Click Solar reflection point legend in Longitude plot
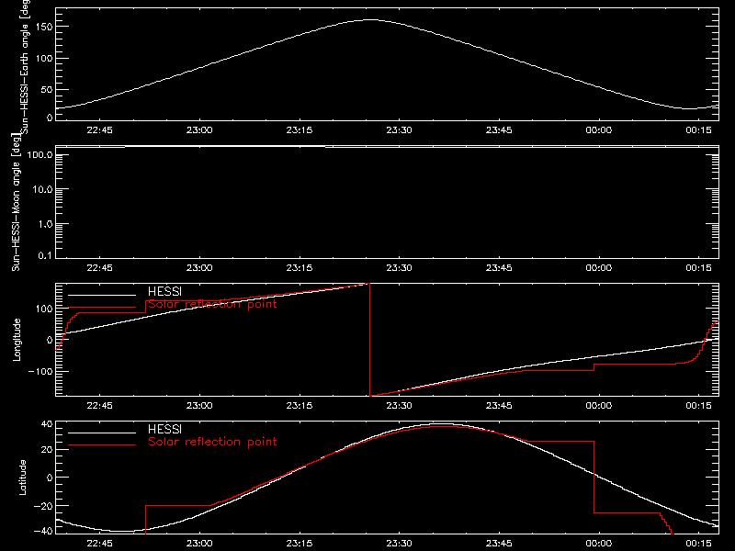735x551 pixels. [x=213, y=305]
